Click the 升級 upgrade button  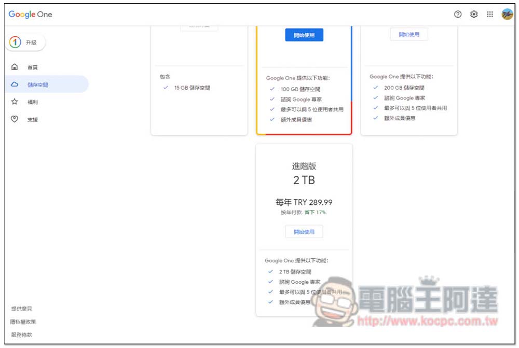tap(25, 43)
